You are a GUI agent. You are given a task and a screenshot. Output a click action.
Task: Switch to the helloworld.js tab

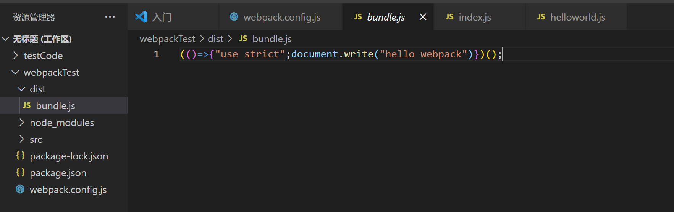click(576, 17)
